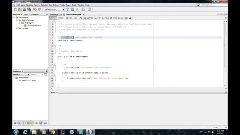Open the Run Project dropdown arrow
240x135 pixels.
point(80,9)
